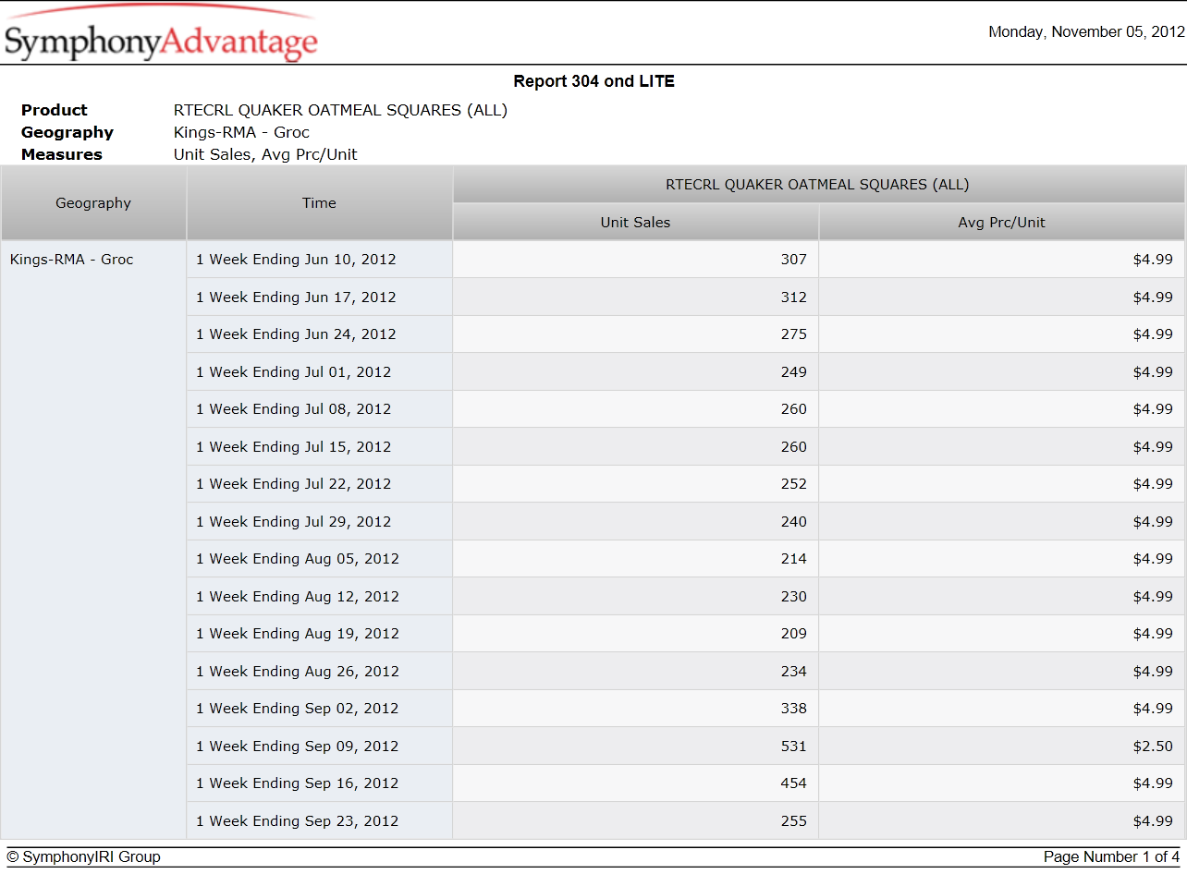Viewport: 1187px width, 874px height.
Task: Click unit sales value 209
Action: pyautogui.click(x=794, y=634)
